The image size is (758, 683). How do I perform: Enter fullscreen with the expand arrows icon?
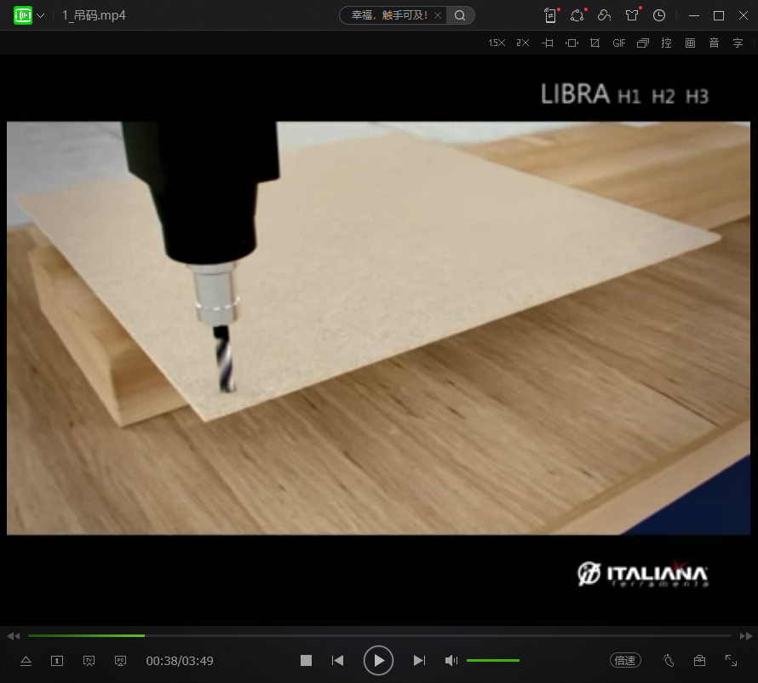pos(732,660)
